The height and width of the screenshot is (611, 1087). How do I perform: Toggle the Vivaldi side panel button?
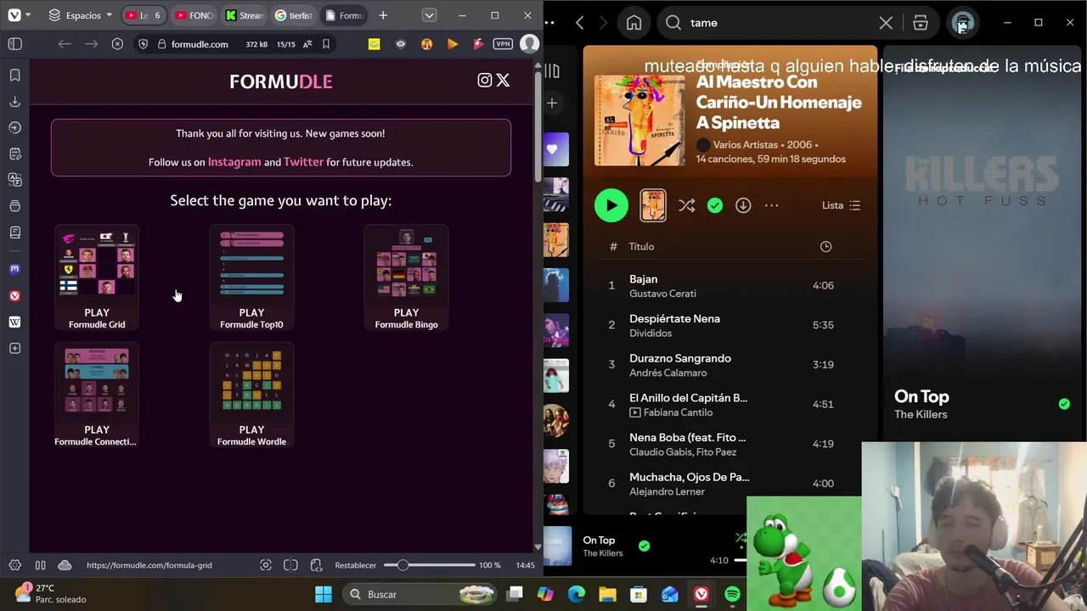[x=14, y=44]
